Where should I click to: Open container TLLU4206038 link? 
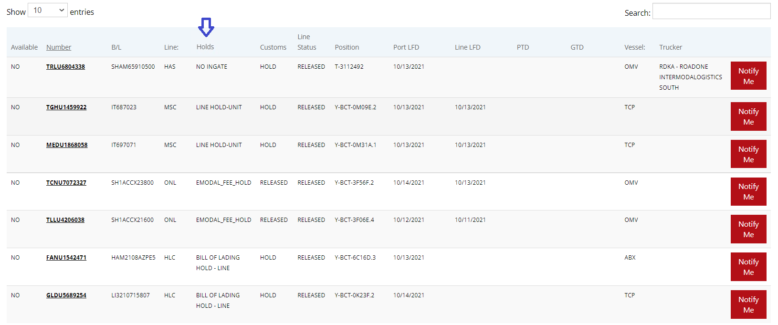pyautogui.click(x=65, y=220)
